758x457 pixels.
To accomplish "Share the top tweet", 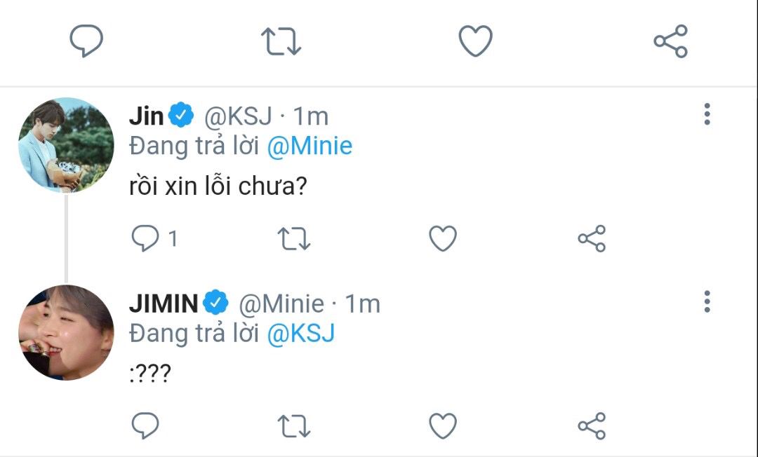I will pos(670,41).
